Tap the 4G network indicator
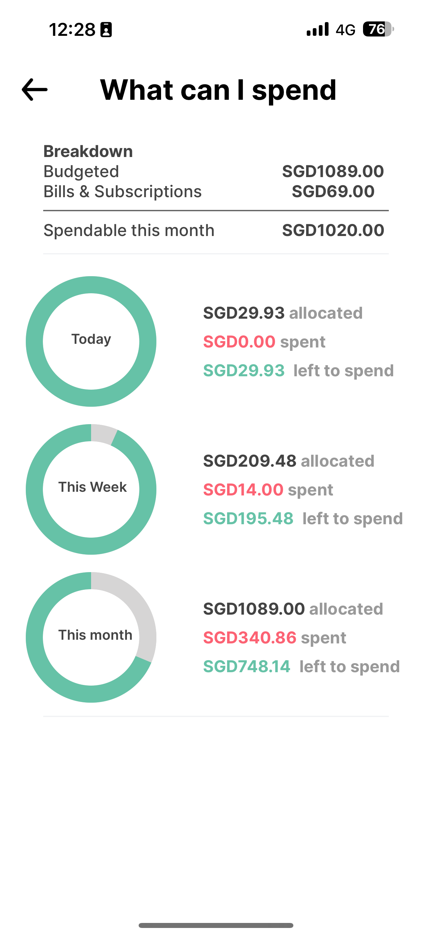This screenshot has height=936, width=432. click(345, 30)
